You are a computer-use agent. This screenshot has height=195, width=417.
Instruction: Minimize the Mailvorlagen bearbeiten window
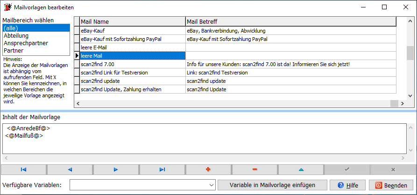click(363, 7)
